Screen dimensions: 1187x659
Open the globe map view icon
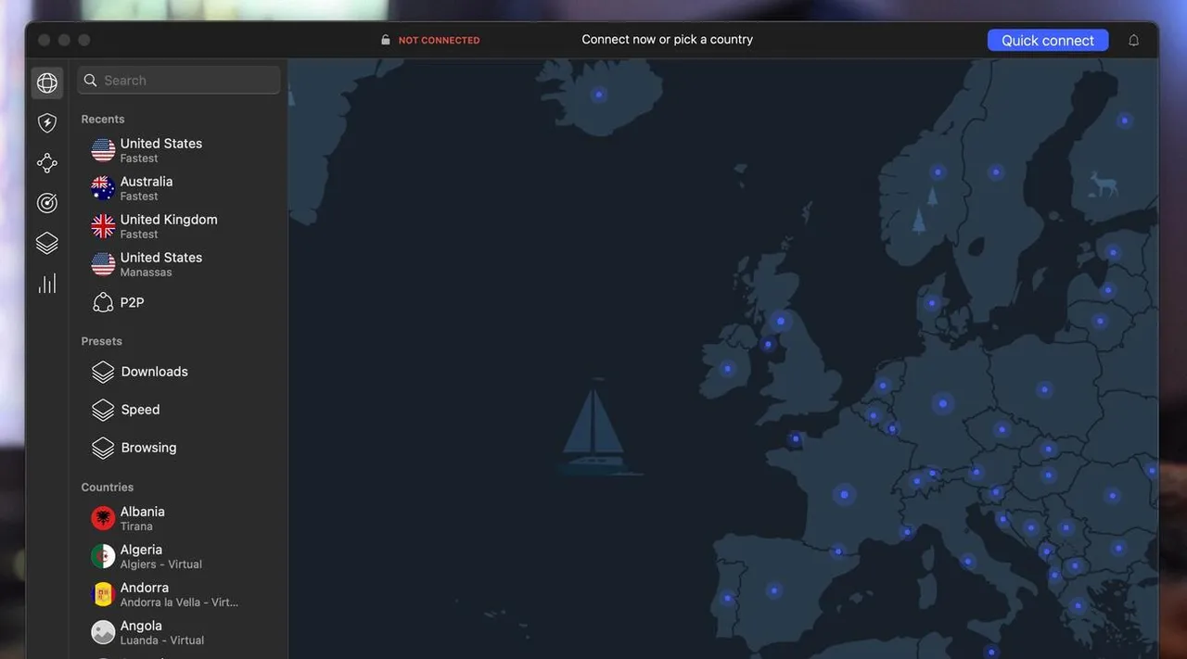47,83
